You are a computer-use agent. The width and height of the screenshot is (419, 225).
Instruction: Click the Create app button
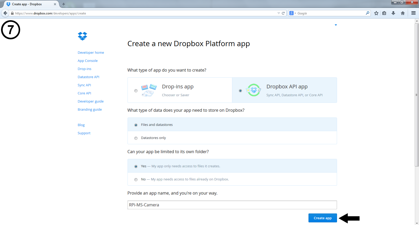point(323,218)
